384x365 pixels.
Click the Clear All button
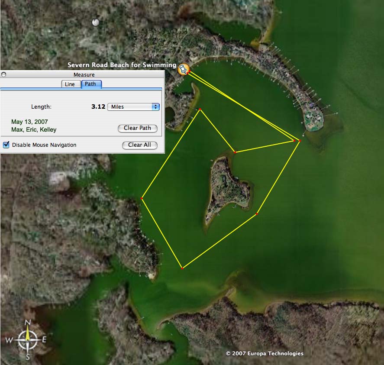click(x=139, y=145)
